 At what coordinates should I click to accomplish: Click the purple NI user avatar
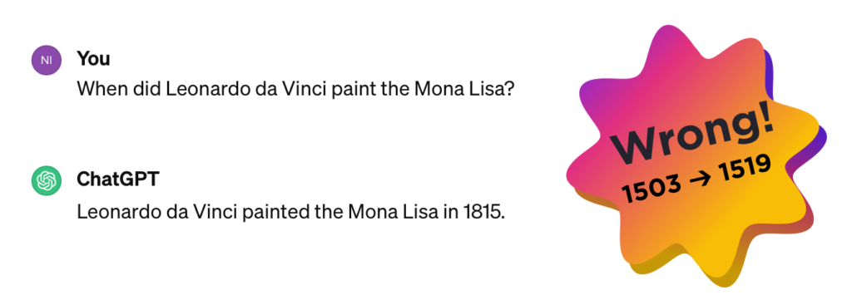click(47, 61)
